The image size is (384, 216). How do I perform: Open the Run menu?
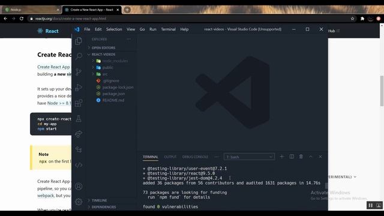click(x=153, y=29)
